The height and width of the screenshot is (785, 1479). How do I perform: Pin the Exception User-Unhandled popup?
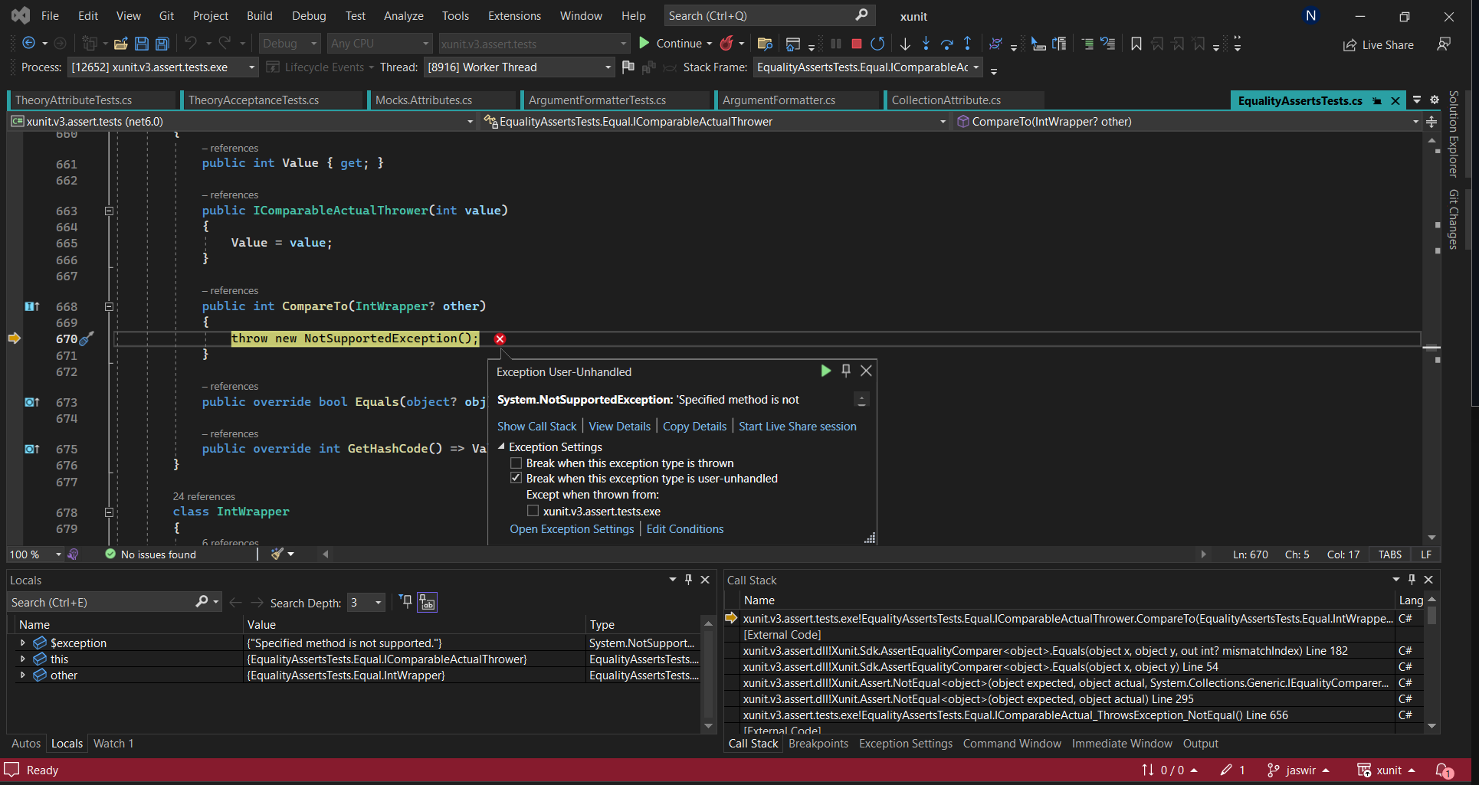coord(846,371)
